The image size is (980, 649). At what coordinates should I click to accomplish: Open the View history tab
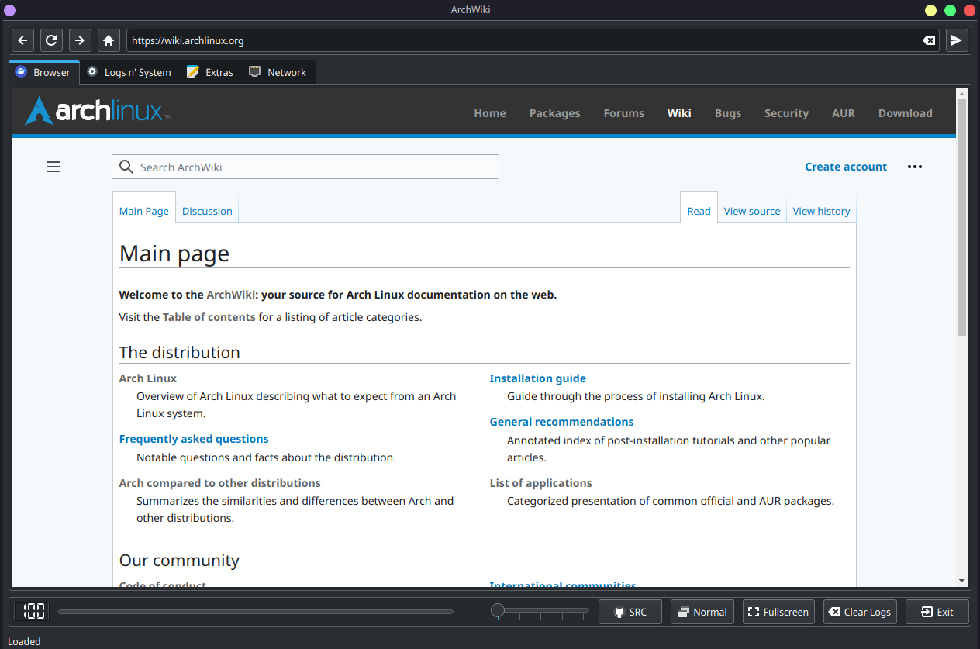tap(821, 211)
